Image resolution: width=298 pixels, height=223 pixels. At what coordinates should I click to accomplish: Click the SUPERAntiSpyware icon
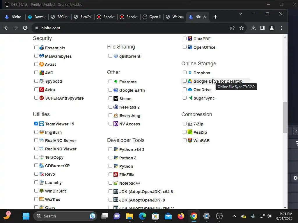point(42,98)
